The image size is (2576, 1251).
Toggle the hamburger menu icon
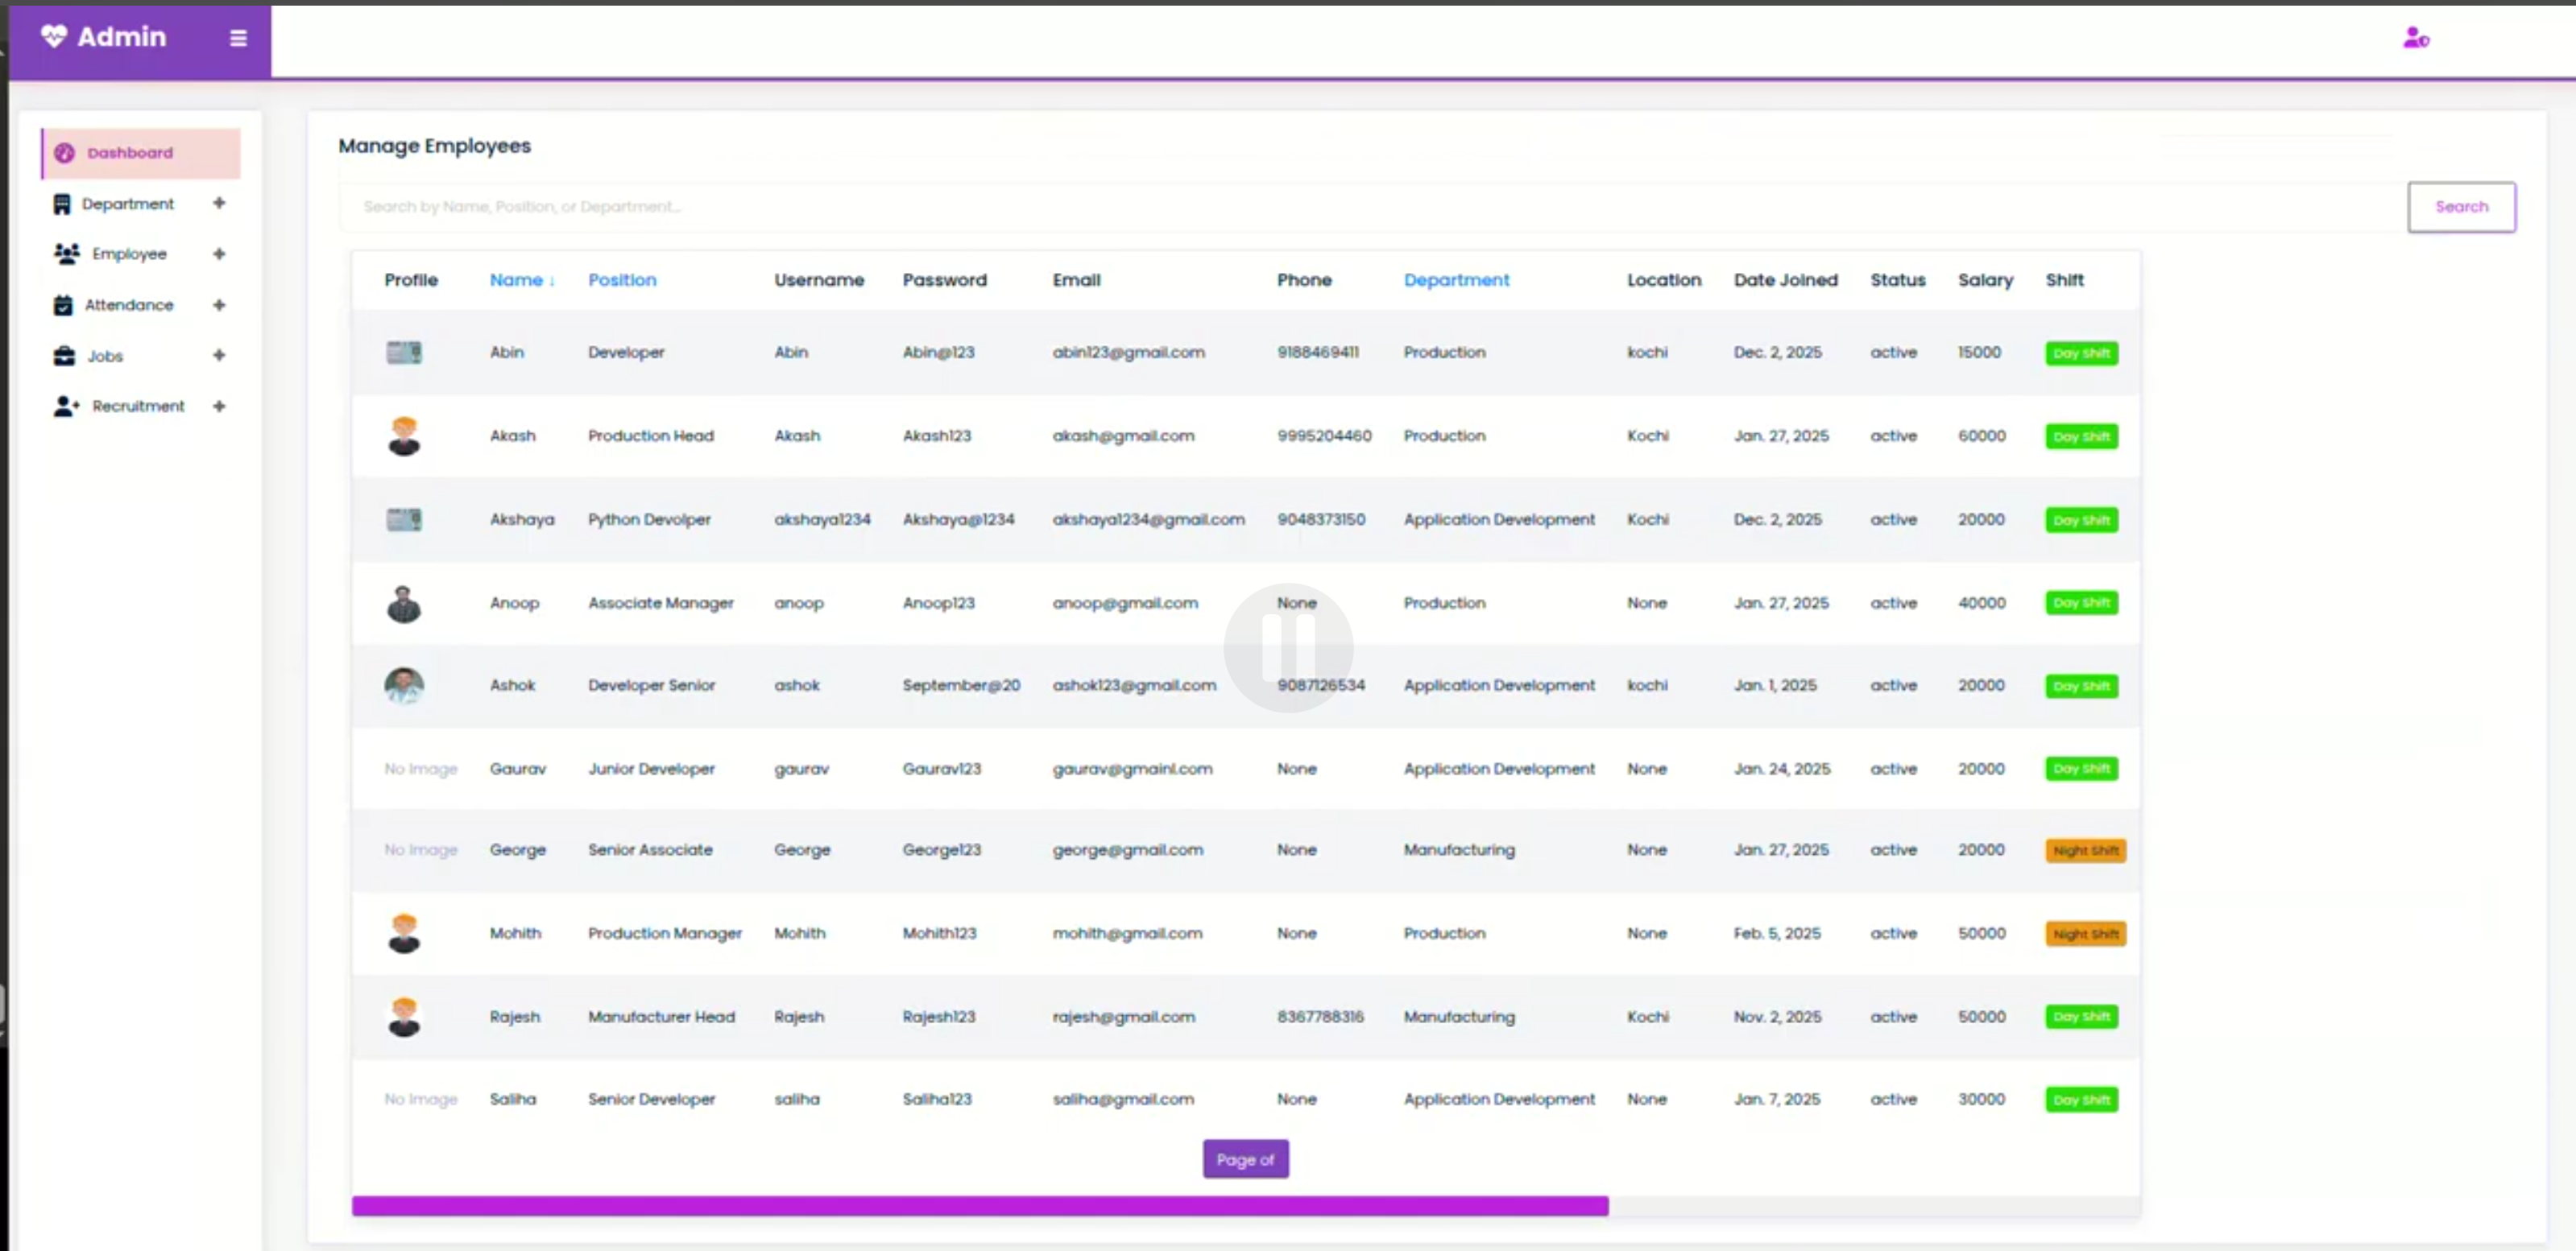point(238,38)
